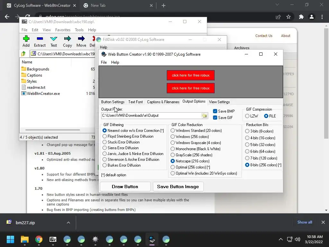Click the Extract icon in 7-Zip toolbar
Viewport: 329px width, 247px height.
40,39
